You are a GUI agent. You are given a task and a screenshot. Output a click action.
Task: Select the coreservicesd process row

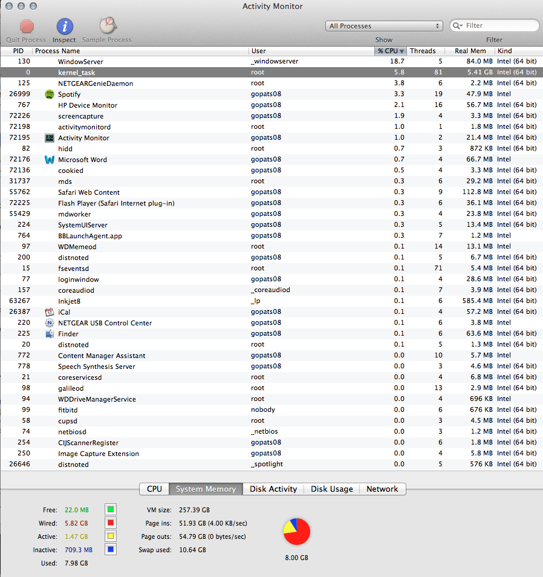271,377
